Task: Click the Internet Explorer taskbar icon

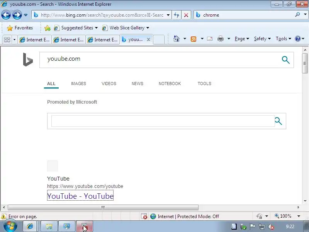Action: tap(30, 226)
